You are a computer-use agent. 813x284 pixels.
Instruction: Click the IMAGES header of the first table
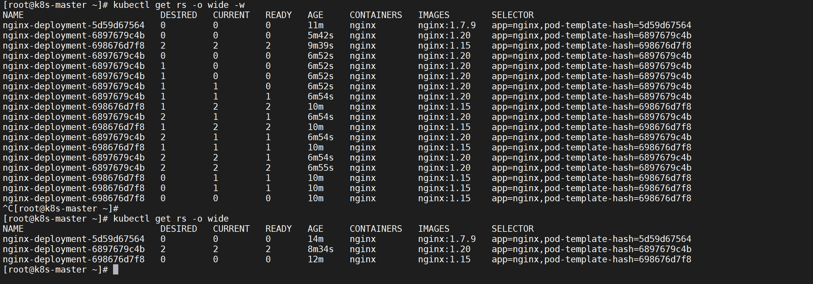pyautogui.click(x=434, y=15)
